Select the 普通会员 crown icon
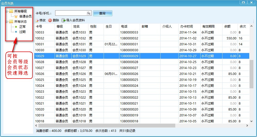This screenshot has width=257, height=137. tap(16, 16)
